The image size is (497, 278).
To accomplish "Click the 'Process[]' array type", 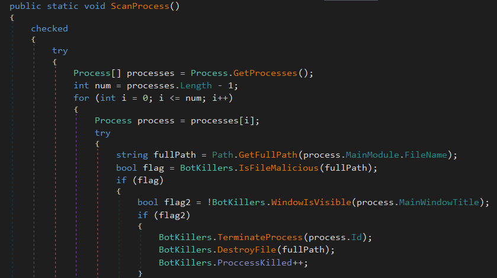I will [97, 74].
